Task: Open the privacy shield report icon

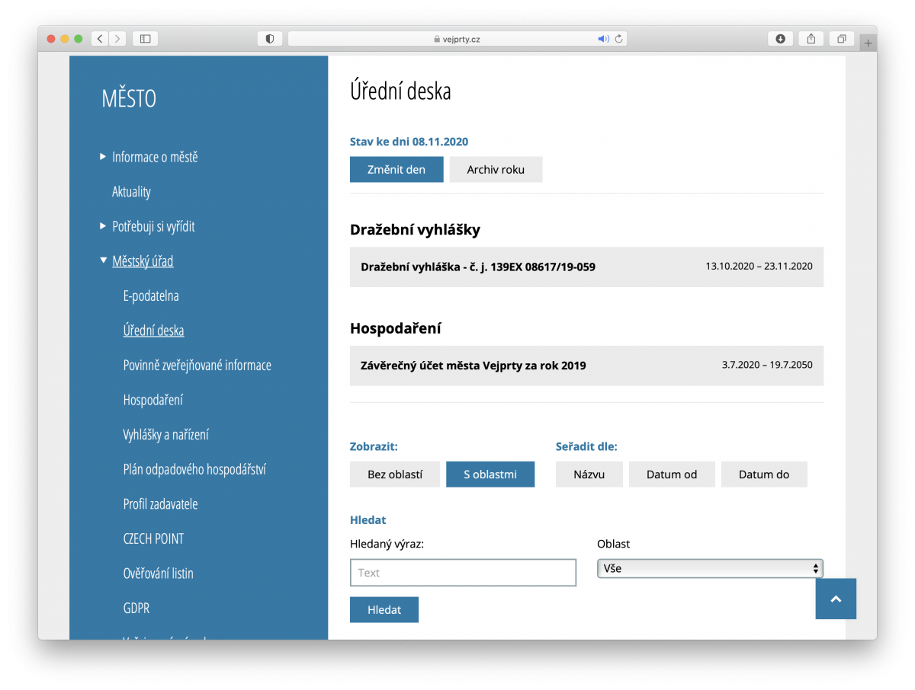Action: [x=269, y=39]
